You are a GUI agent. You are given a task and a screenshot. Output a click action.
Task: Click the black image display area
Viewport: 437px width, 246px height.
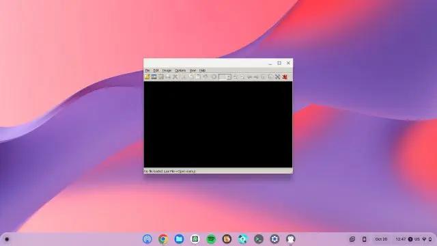(218, 124)
